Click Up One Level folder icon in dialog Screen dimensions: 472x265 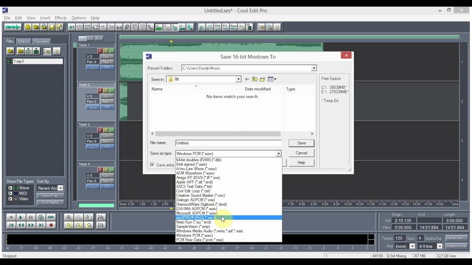click(x=254, y=79)
